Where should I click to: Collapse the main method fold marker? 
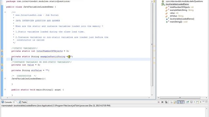click(5, 90)
